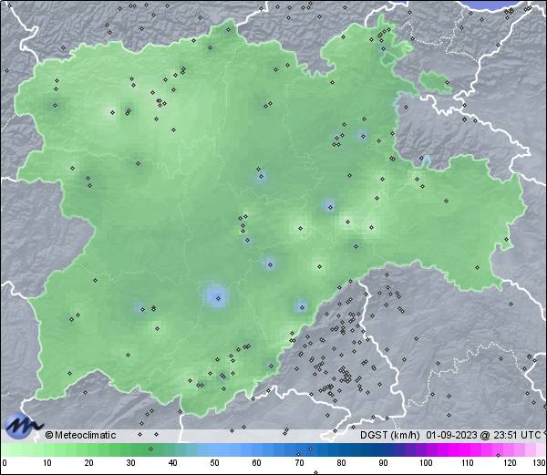The height and width of the screenshot is (475, 547).
Task: Click the date 01-09-2023
Action: click(x=452, y=435)
